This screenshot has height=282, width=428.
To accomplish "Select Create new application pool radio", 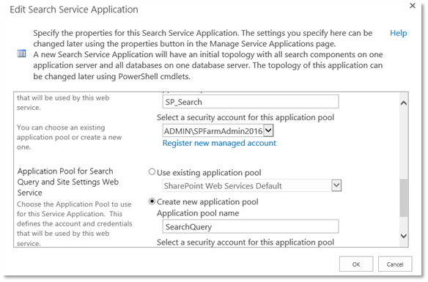I will pyautogui.click(x=152, y=201).
